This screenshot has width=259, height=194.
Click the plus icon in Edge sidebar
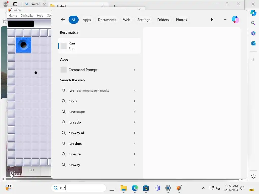[x=253, y=60]
